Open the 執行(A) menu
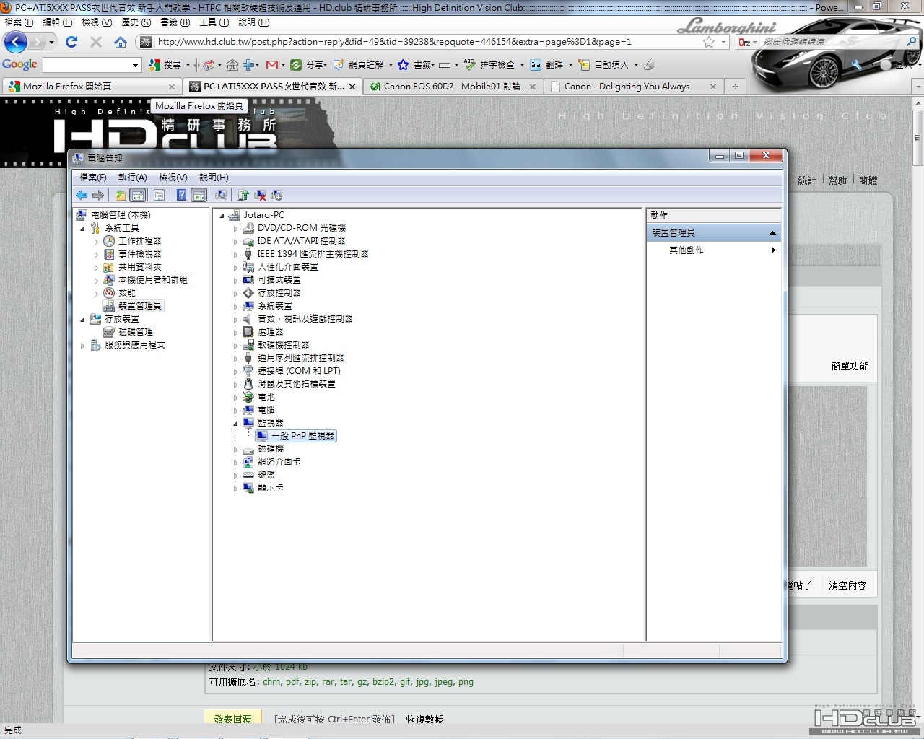The width and height of the screenshot is (924, 739). coord(132,177)
